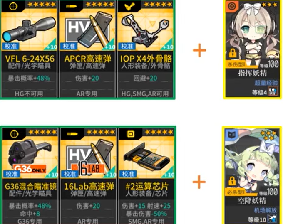Click blue icon atop 空降妖精 card

[231, 134]
